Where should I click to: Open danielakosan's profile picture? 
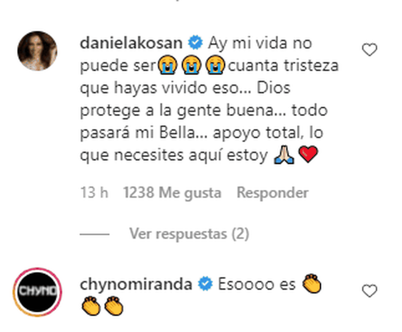coord(37,51)
